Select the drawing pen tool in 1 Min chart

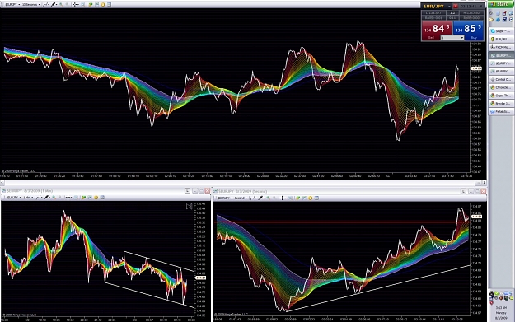47,198
